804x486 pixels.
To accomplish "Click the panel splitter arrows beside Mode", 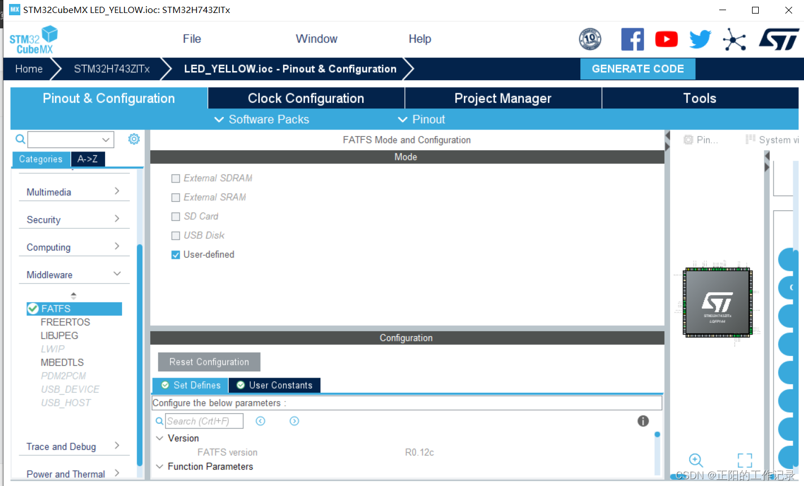I will click(667, 141).
